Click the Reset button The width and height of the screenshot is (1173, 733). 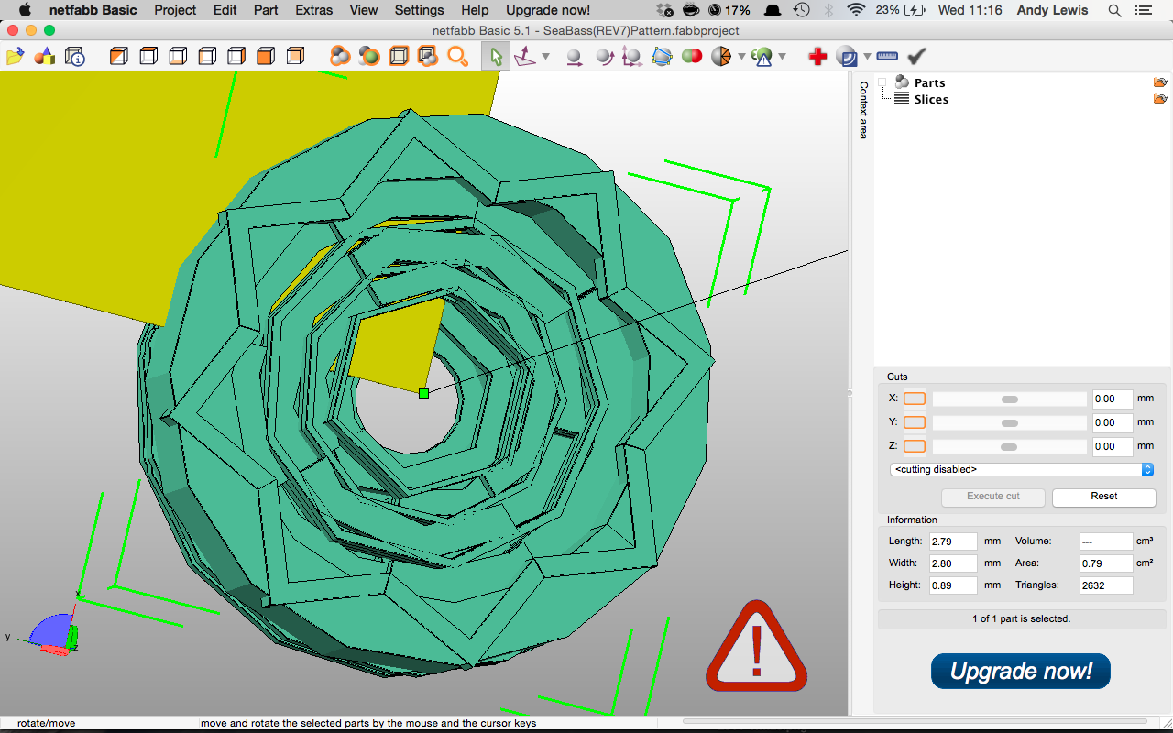[x=1103, y=497]
